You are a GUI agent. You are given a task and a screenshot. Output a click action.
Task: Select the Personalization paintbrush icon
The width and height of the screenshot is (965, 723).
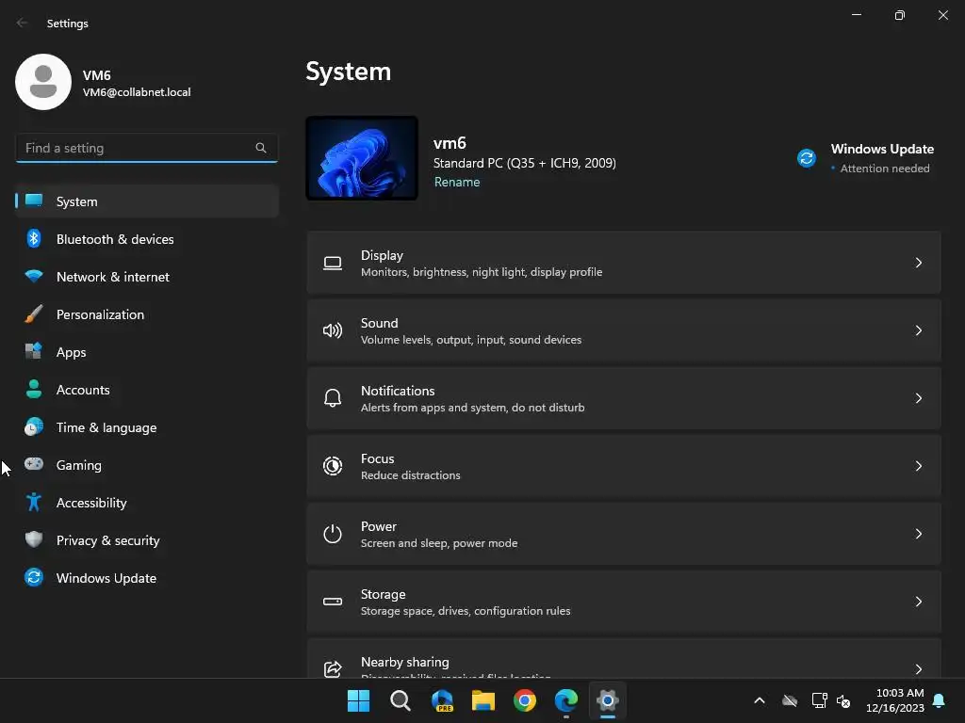click(34, 314)
